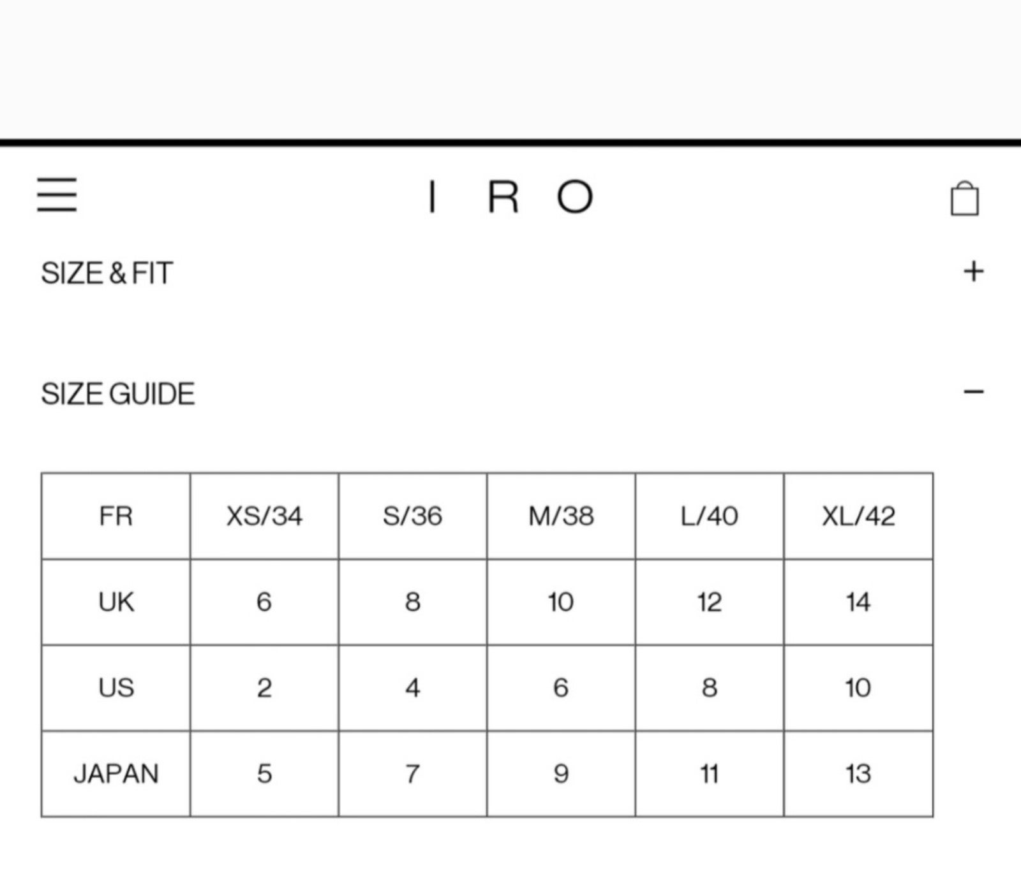Click the SIZE GUIDE heading
This screenshot has width=1021, height=874.
coord(117,393)
